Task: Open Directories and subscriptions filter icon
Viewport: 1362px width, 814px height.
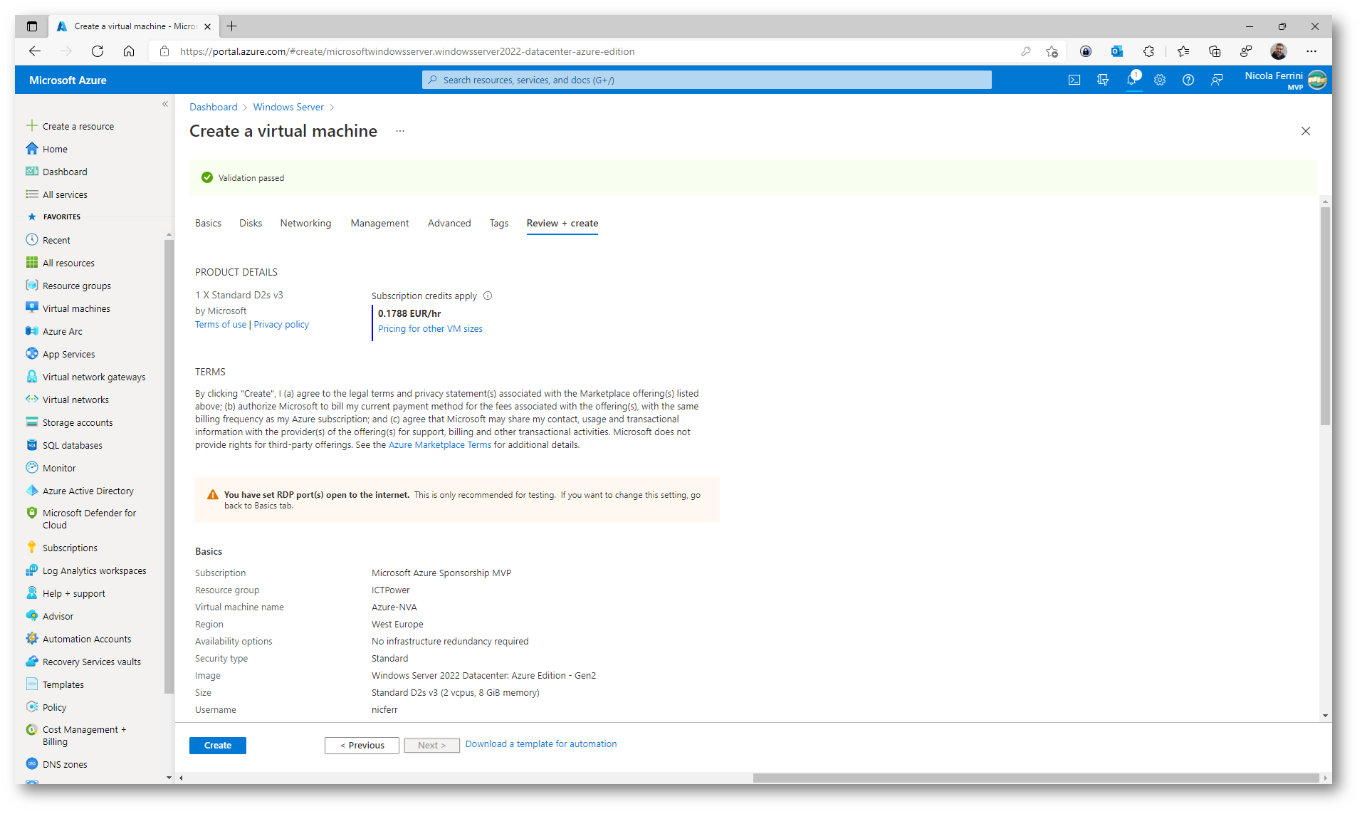Action: 1103,80
